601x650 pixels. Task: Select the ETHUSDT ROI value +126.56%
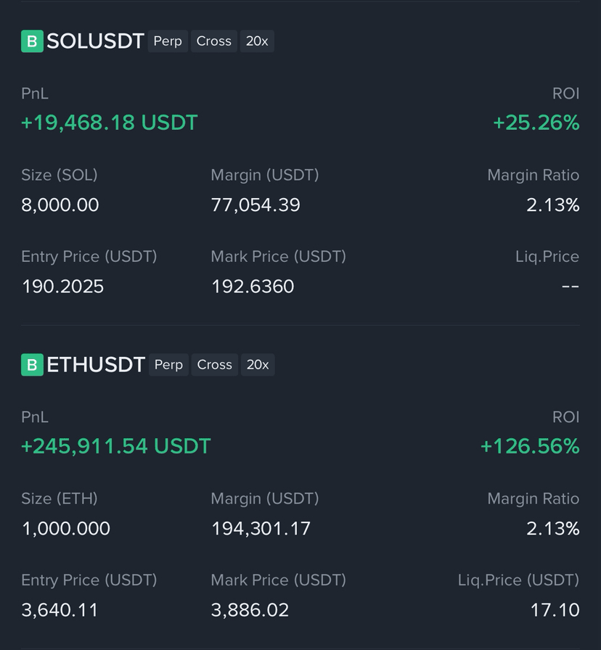(530, 446)
